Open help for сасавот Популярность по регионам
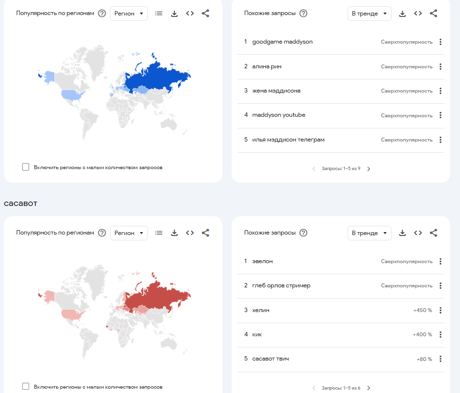This screenshot has height=393, width=460. click(102, 233)
